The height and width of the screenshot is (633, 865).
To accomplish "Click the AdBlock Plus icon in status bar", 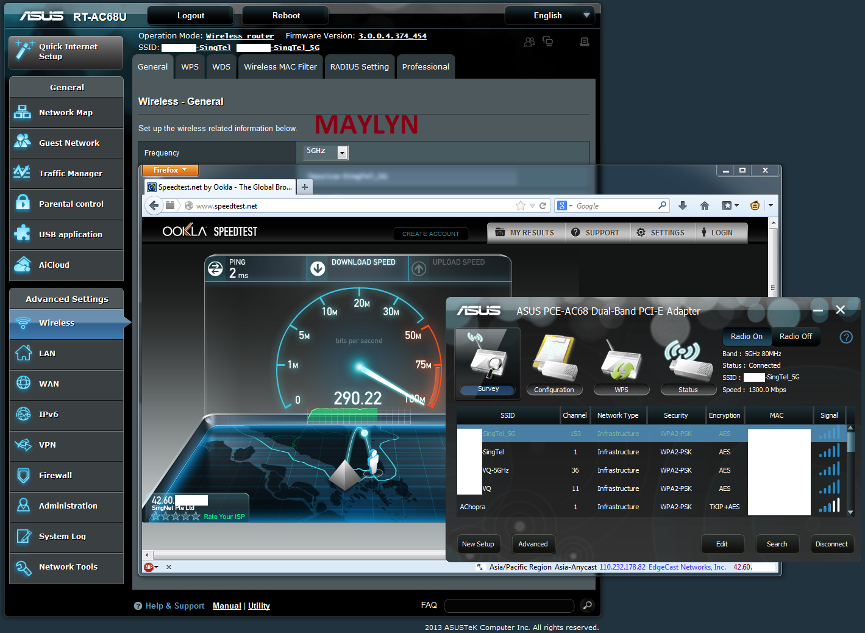I will pos(149,567).
